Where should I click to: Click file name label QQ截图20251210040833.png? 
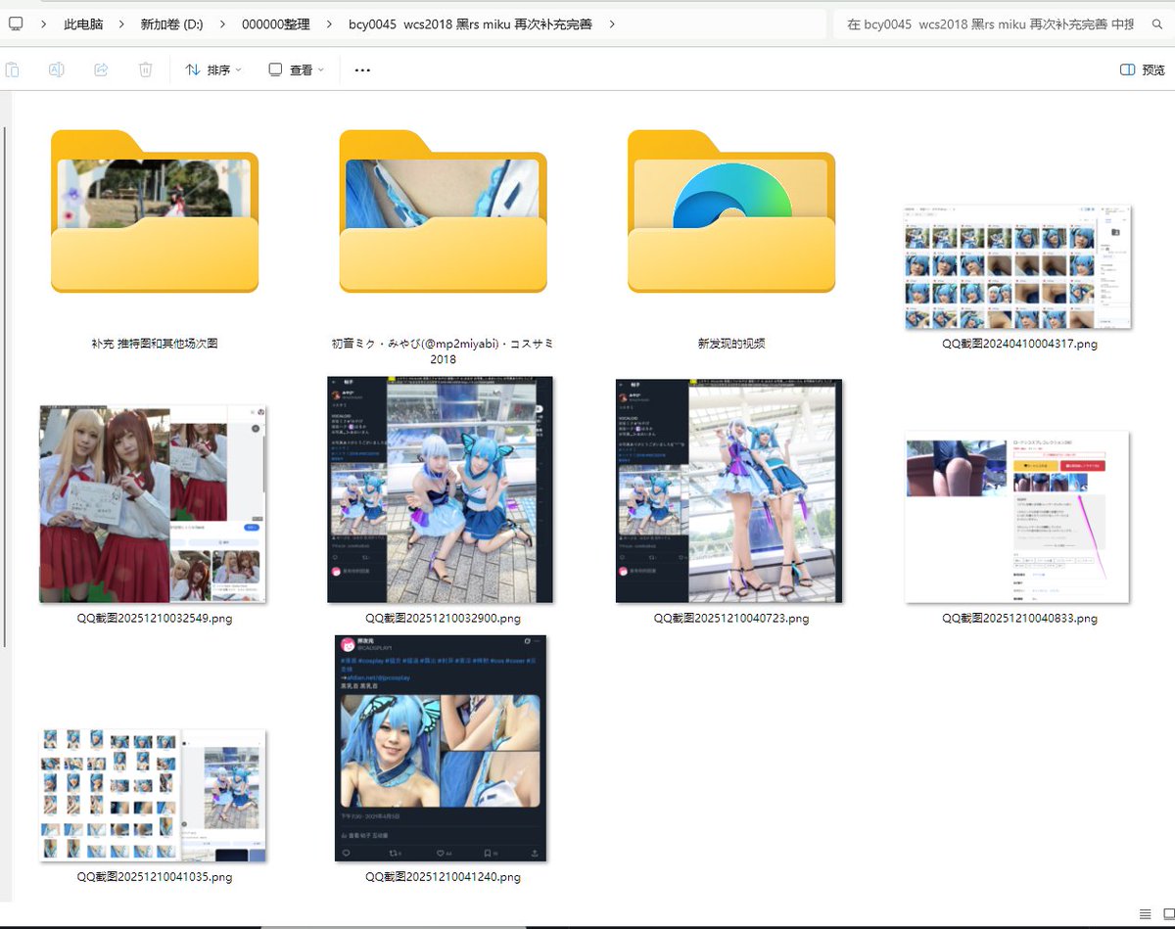(1019, 619)
